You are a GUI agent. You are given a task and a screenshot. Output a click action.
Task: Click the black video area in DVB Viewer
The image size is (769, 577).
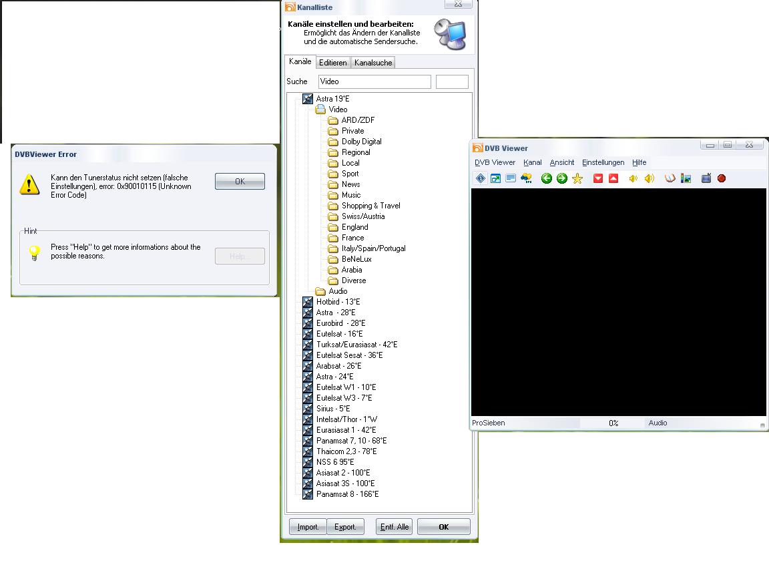pos(618,303)
